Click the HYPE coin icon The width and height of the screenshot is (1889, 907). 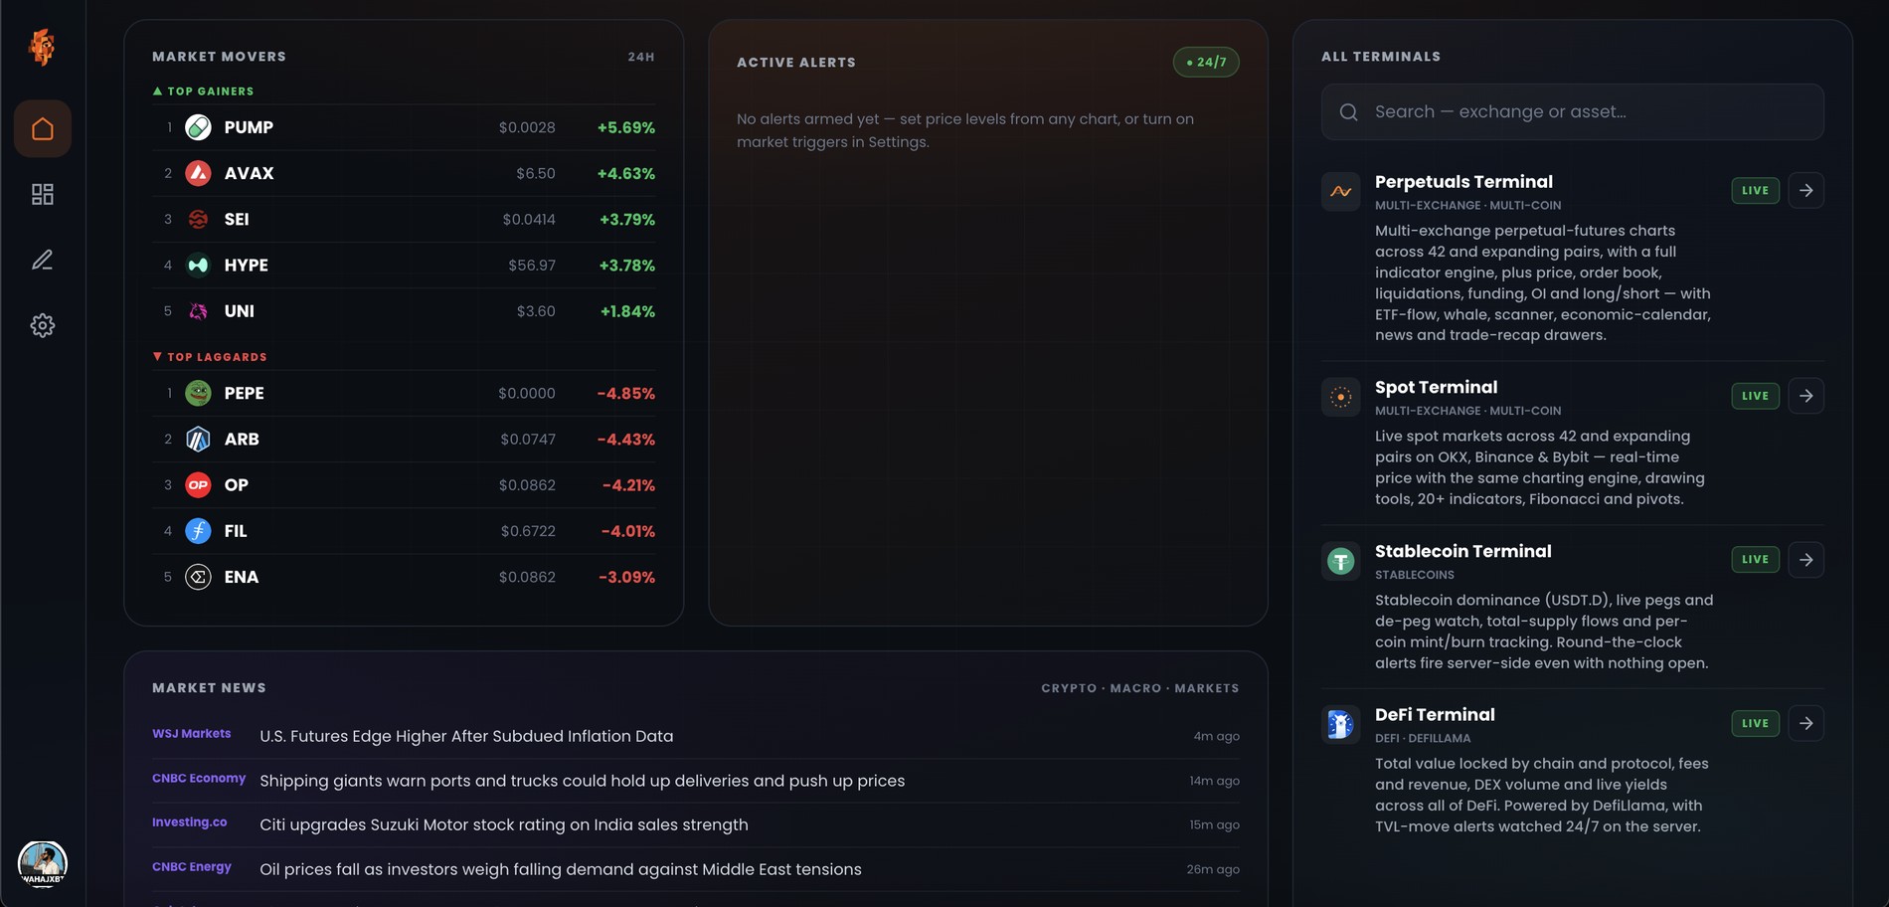click(x=199, y=266)
